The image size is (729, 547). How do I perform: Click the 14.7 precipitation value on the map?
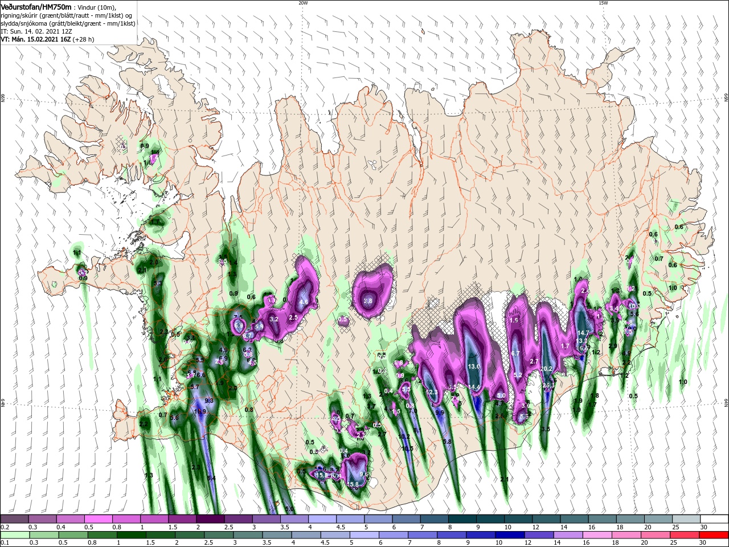[x=583, y=333]
